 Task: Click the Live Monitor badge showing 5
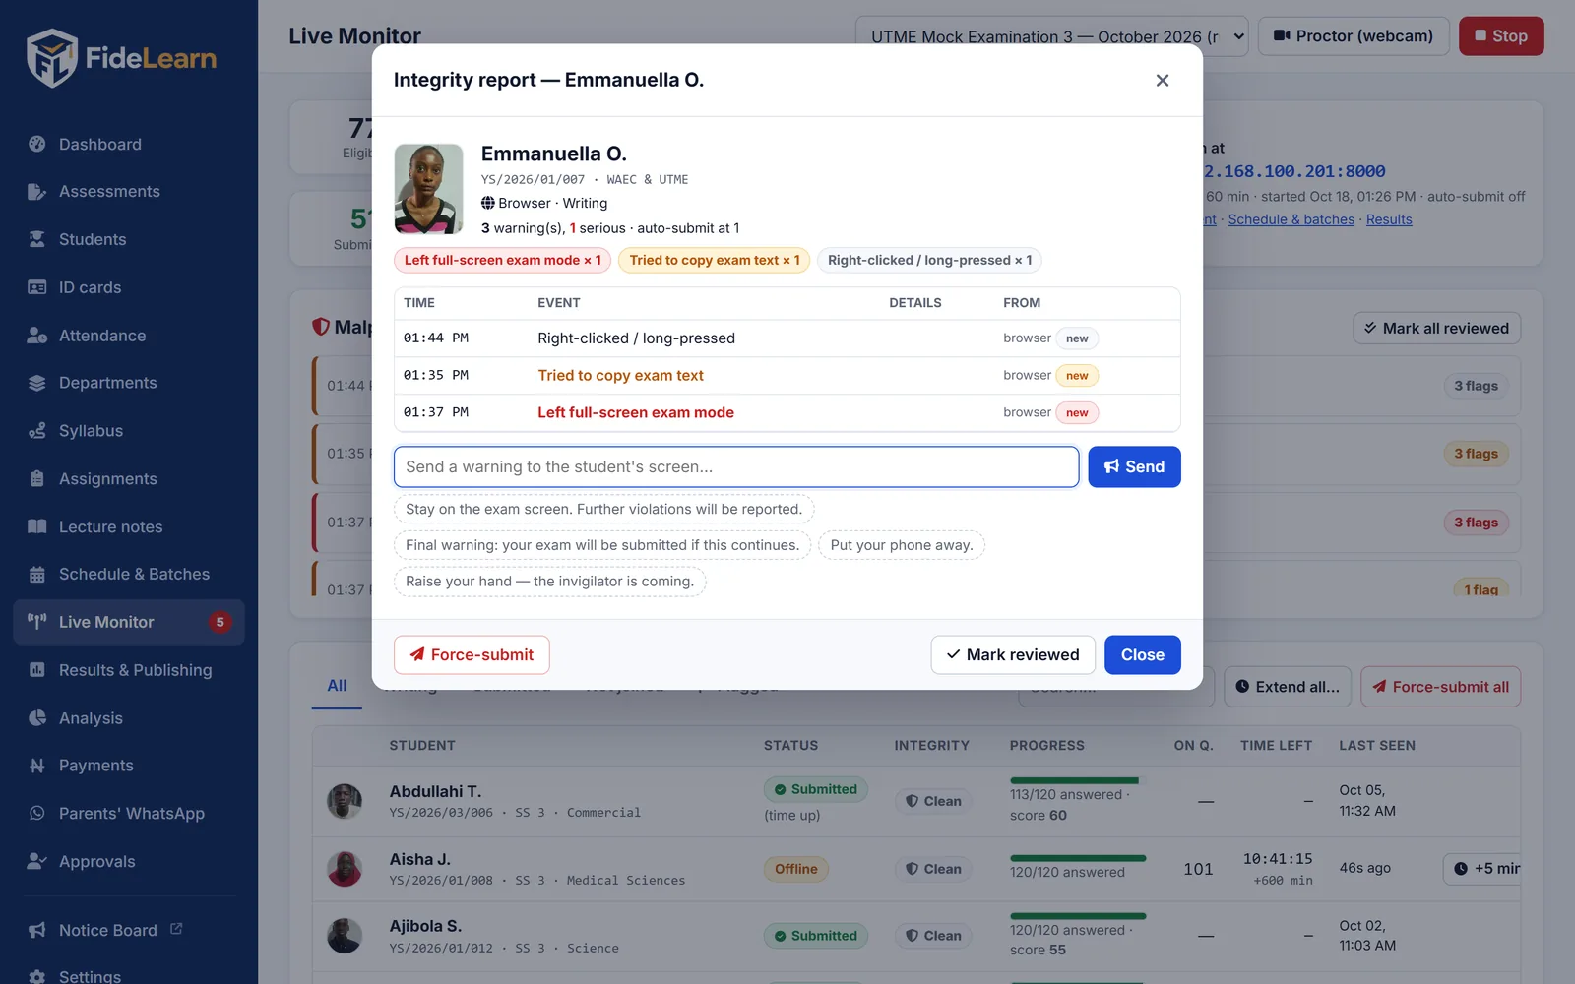220,622
